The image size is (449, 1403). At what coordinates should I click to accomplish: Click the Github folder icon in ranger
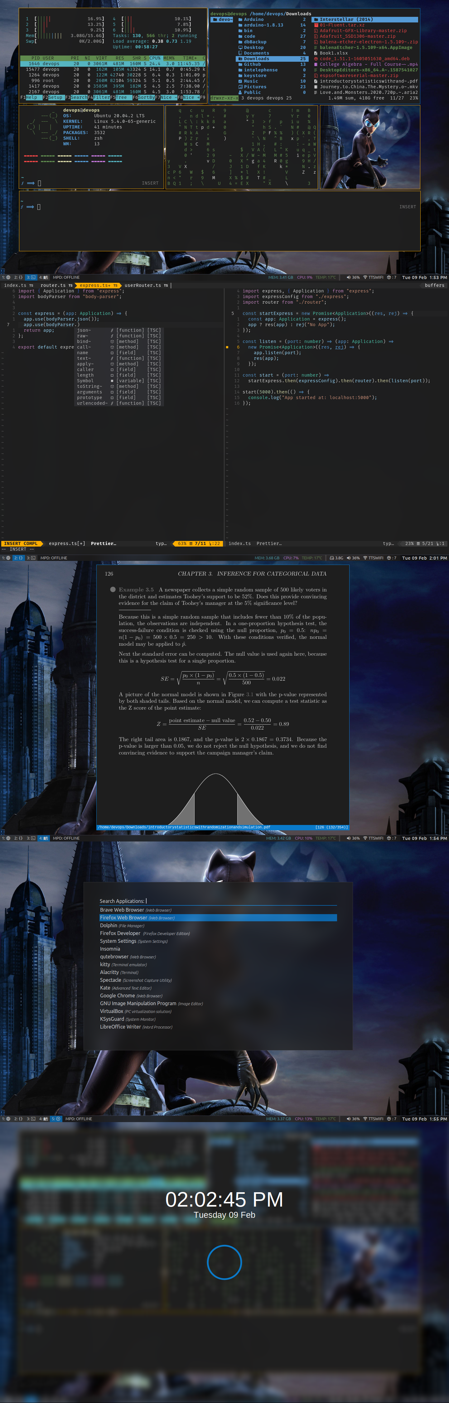click(x=240, y=64)
